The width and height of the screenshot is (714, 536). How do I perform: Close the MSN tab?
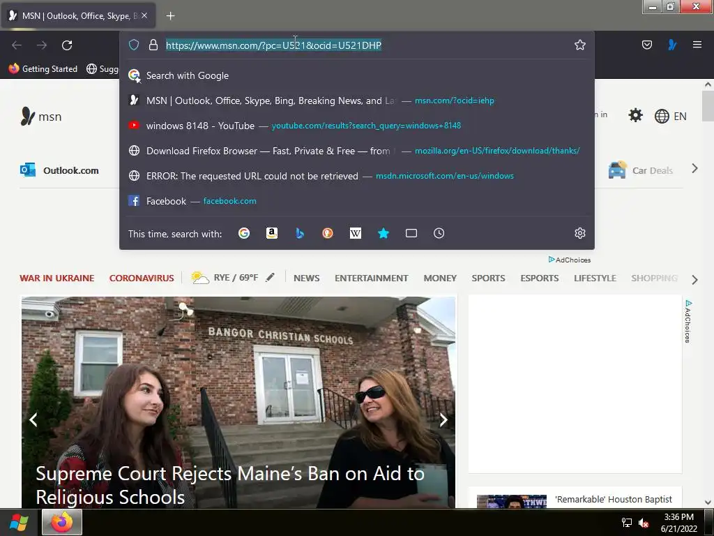[x=144, y=15]
